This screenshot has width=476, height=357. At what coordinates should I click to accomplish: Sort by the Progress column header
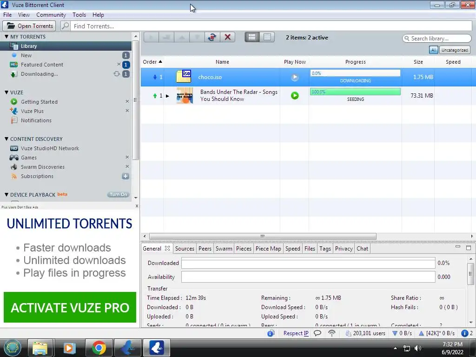(356, 62)
